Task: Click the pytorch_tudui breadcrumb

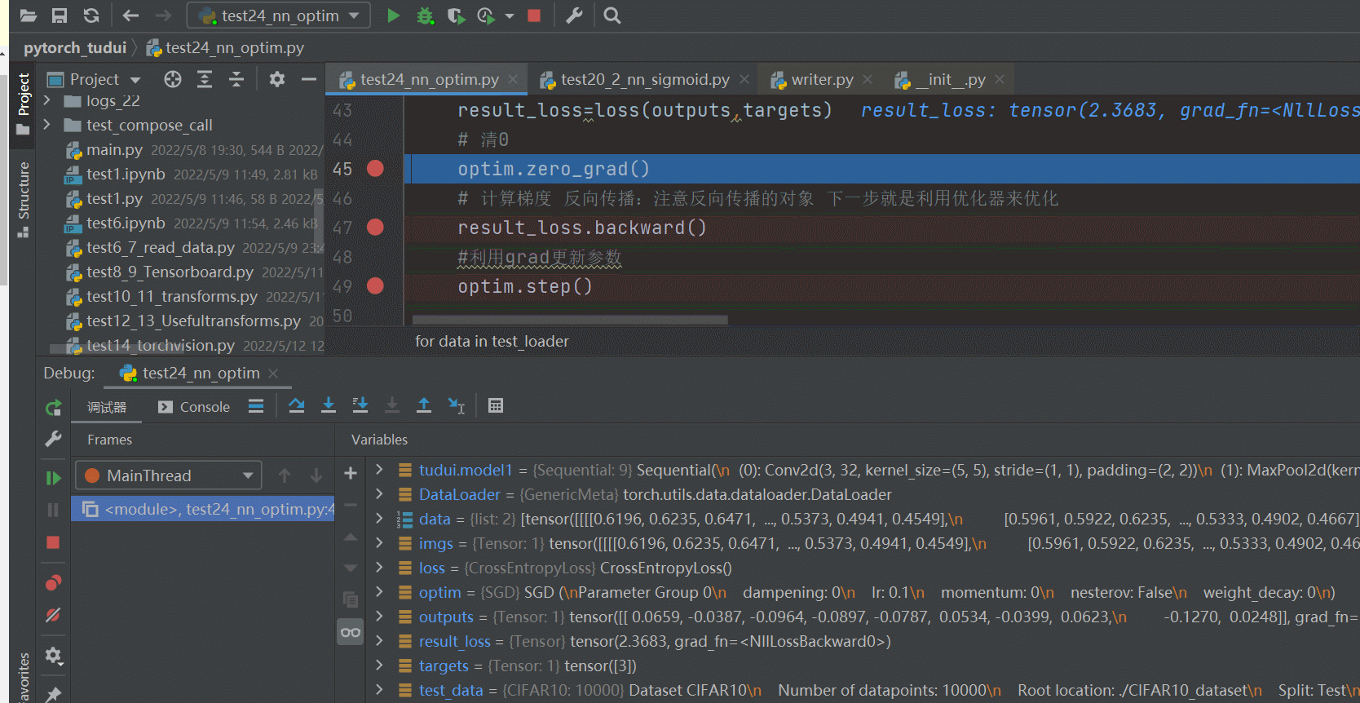Action: pos(75,48)
